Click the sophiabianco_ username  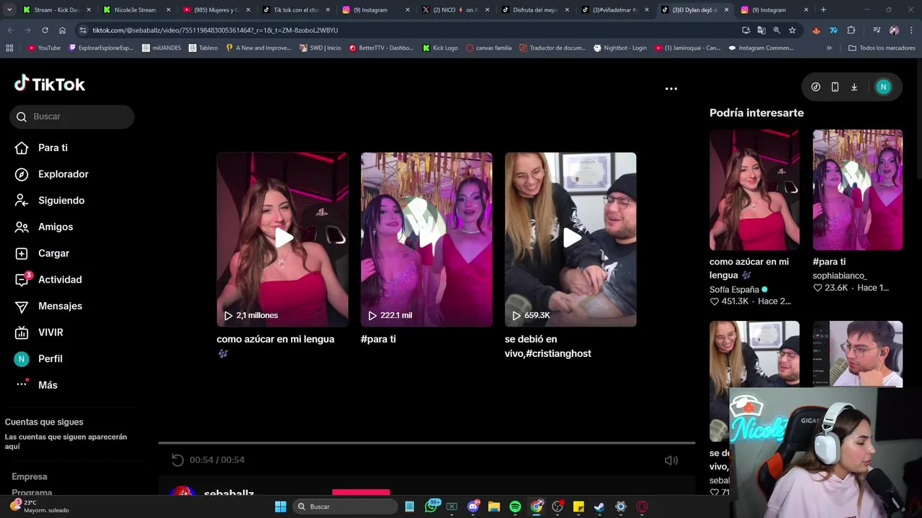[840, 276]
